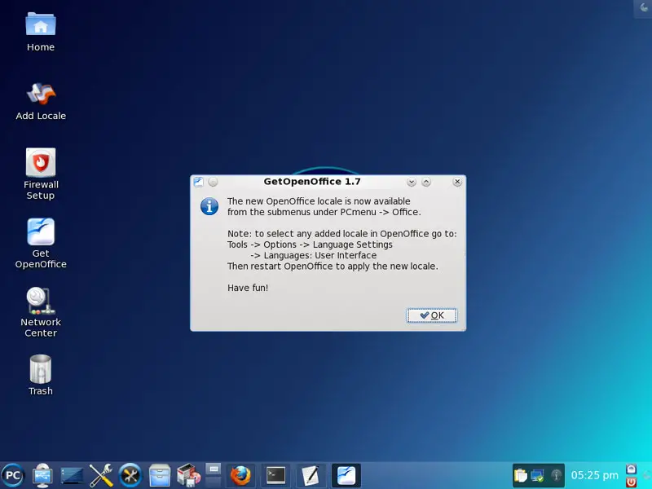Select the GetOpenOffice task in the taskbar
Image resolution: width=652 pixels, height=489 pixels.
(x=346, y=475)
